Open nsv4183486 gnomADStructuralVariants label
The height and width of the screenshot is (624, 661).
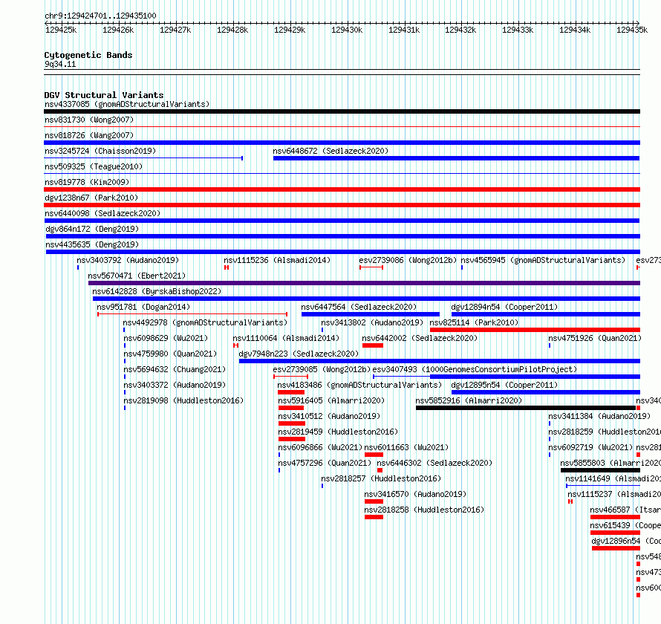coord(359,385)
